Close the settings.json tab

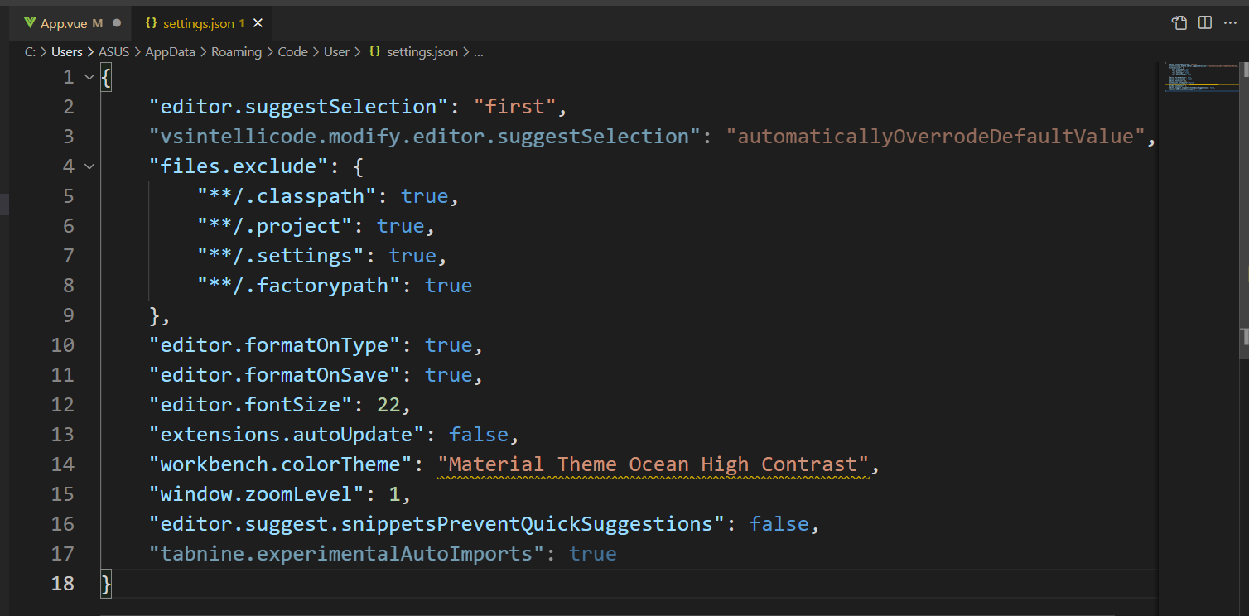(258, 23)
